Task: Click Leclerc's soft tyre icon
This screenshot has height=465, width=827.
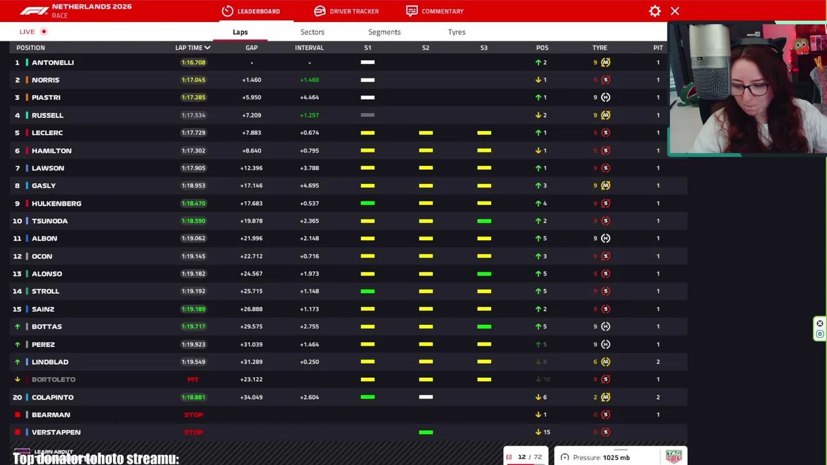Action: tap(605, 133)
